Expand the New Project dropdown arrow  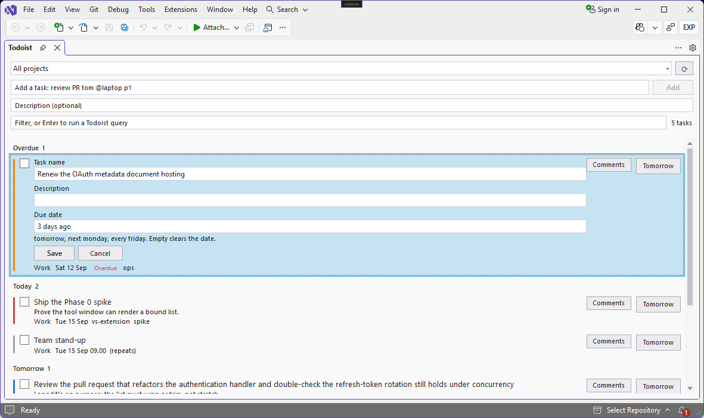[x=71, y=27]
